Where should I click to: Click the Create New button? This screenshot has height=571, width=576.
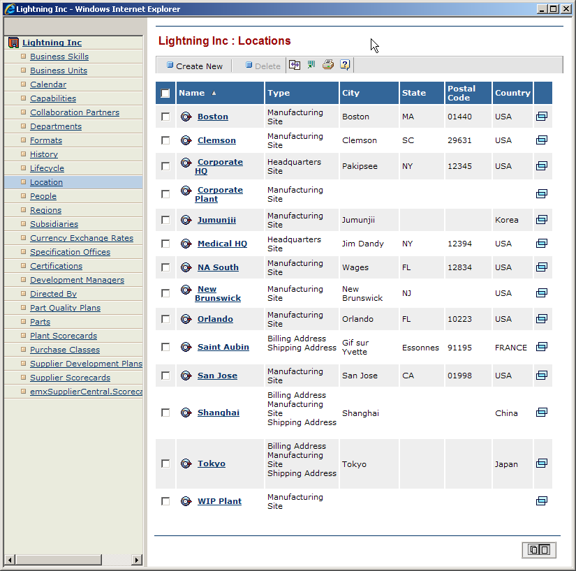tap(194, 66)
